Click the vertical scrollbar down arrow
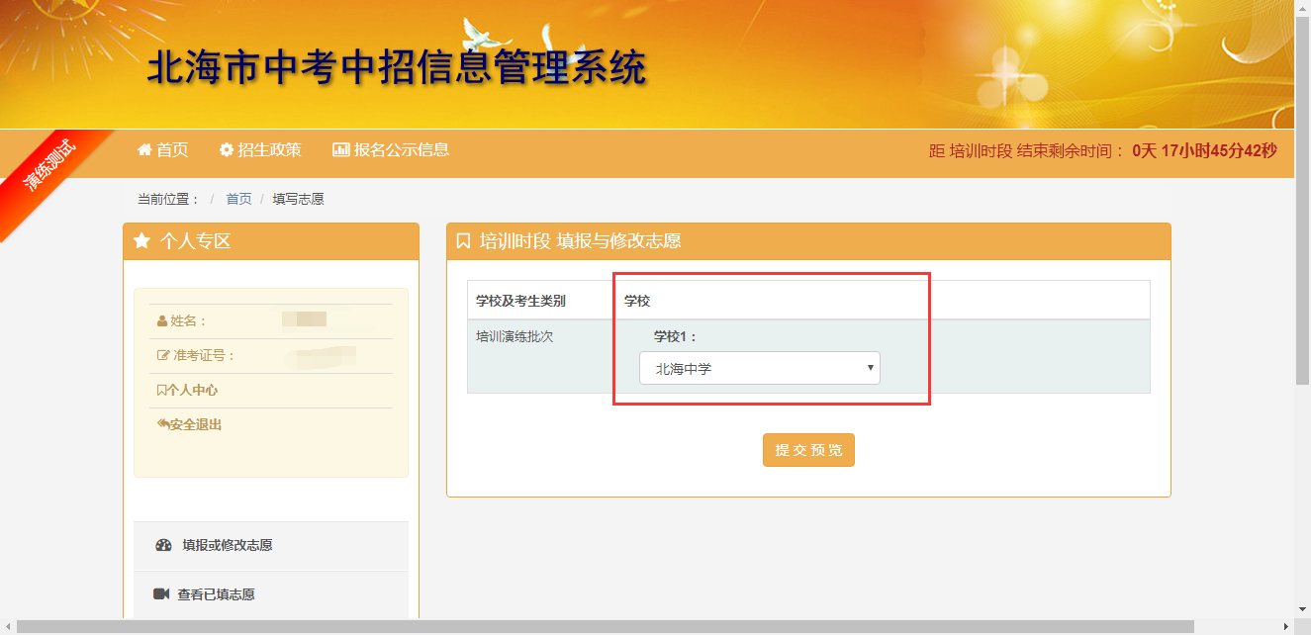Image resolution: width=1311 pixels, height=635 pixels. pos(1302,609)
